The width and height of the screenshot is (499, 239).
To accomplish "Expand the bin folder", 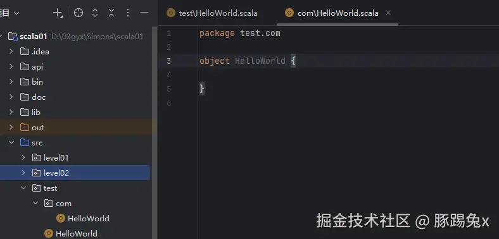I will [x=11, y=82].
